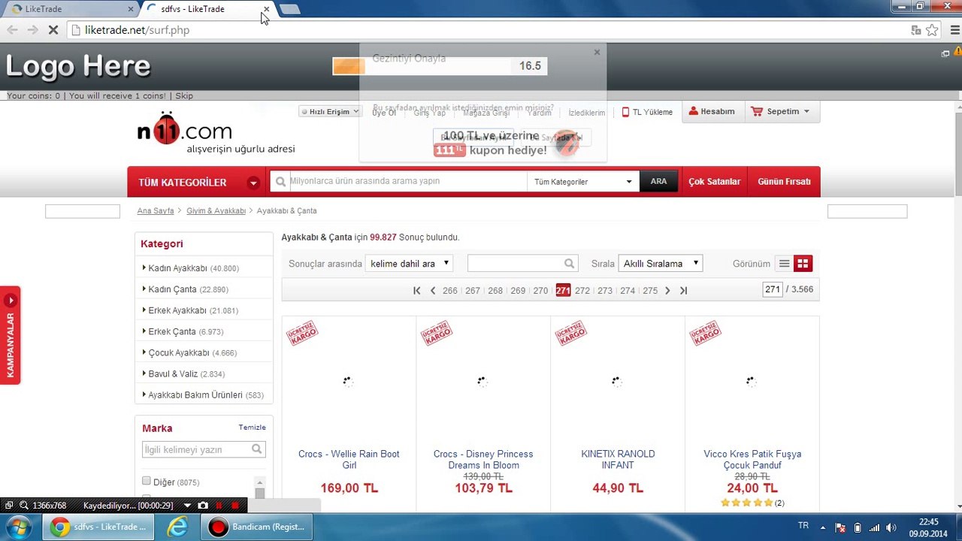Go to next results page arrow

(x=667, y=291)
